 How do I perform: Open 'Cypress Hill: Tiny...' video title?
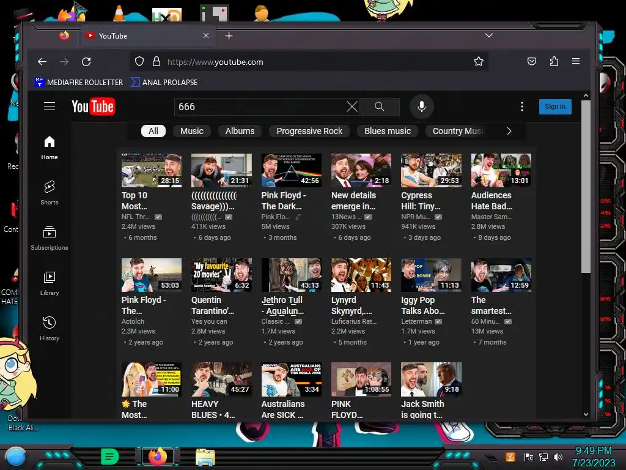point(421,201)
